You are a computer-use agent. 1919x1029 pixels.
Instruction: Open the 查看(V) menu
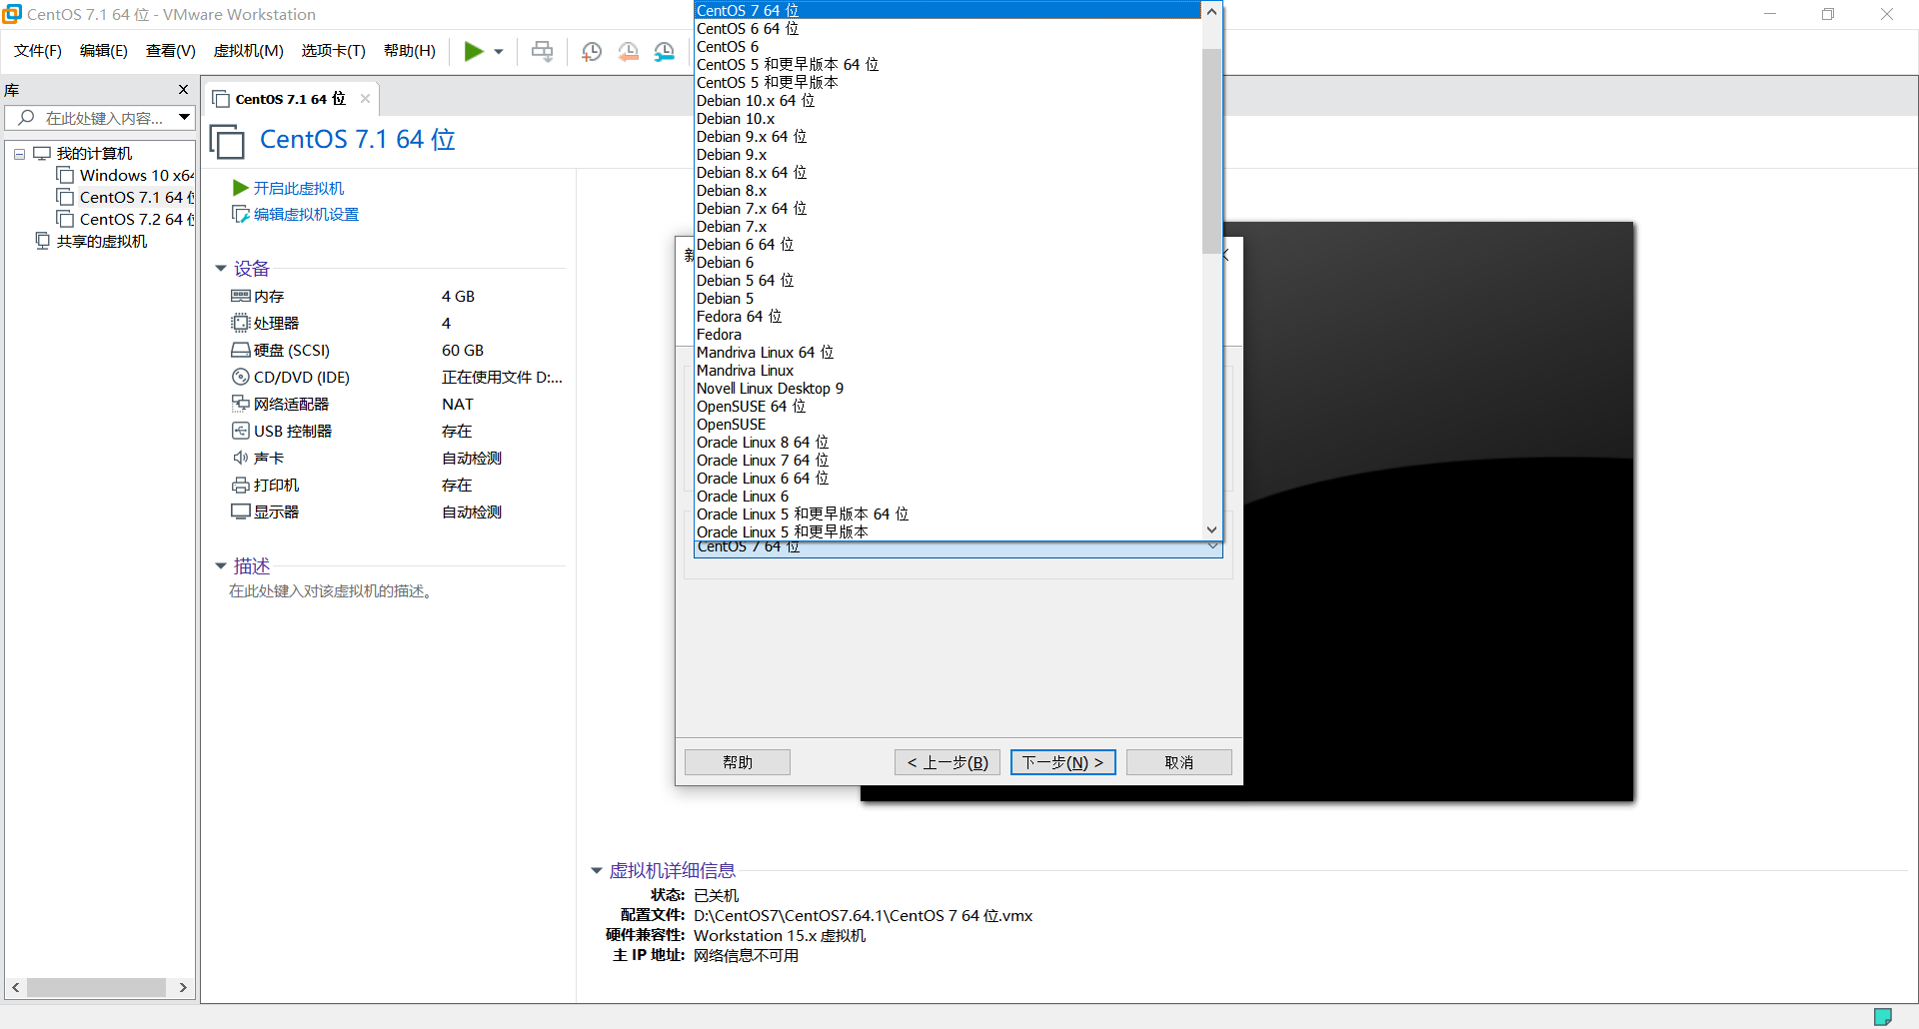coord(171,51)
